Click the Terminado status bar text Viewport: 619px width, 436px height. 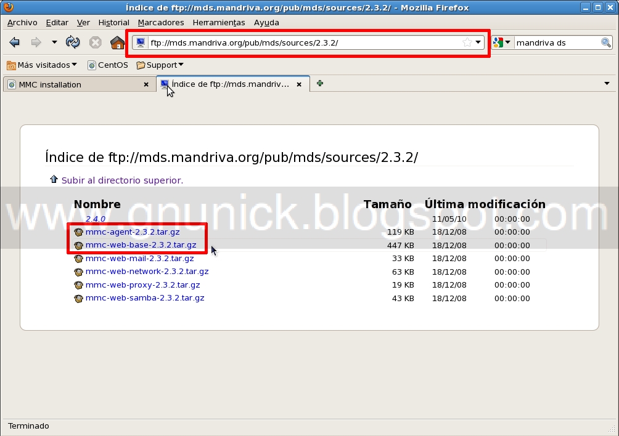point(28,426)
